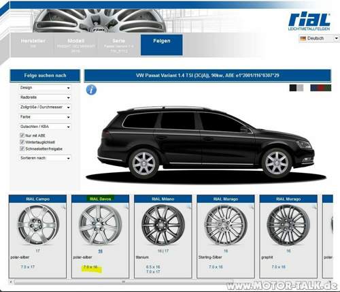Image resolution: width=340 pixels, height=292 pixels.
Task: Click the 16 | 17 size label under Milano
Action: [x=163, y=251]
